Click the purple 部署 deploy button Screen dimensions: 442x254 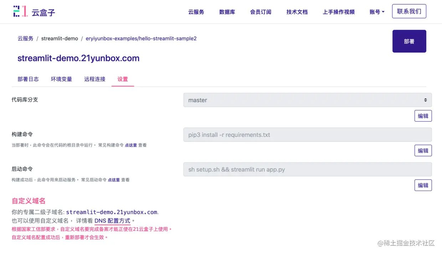coord(409,41)
